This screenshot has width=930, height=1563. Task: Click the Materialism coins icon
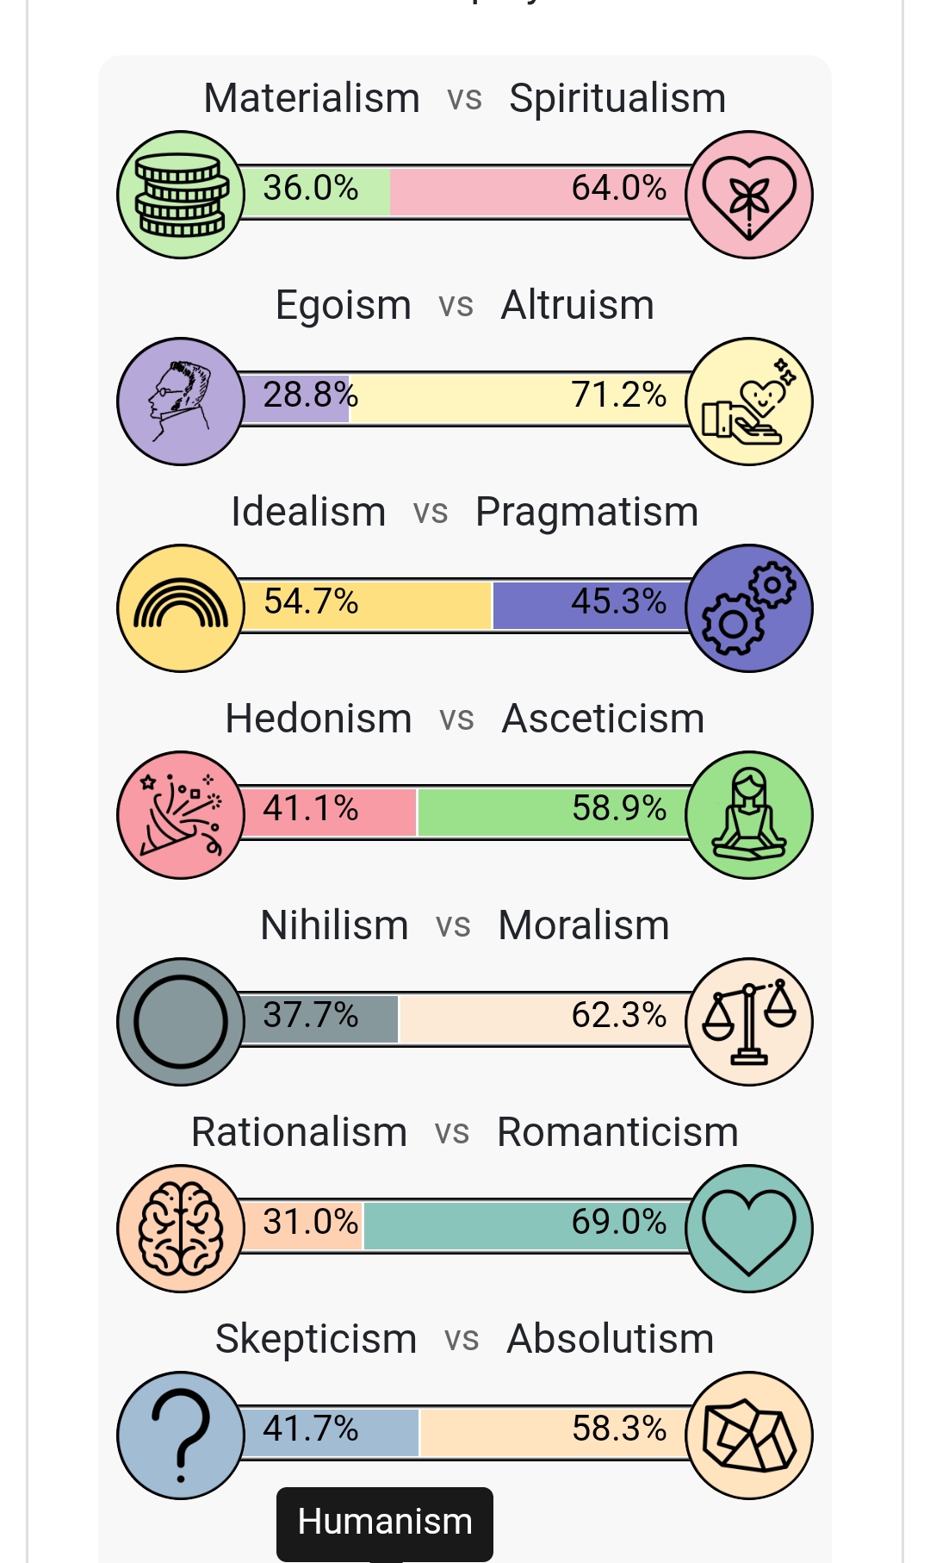click(x=181, y=195)
